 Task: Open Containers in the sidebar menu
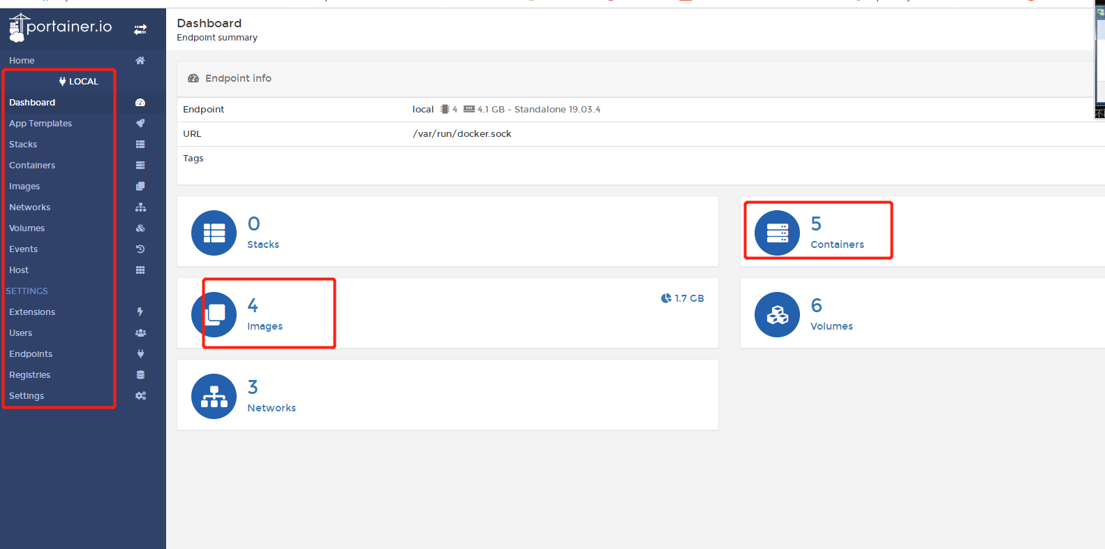(32, 166)
